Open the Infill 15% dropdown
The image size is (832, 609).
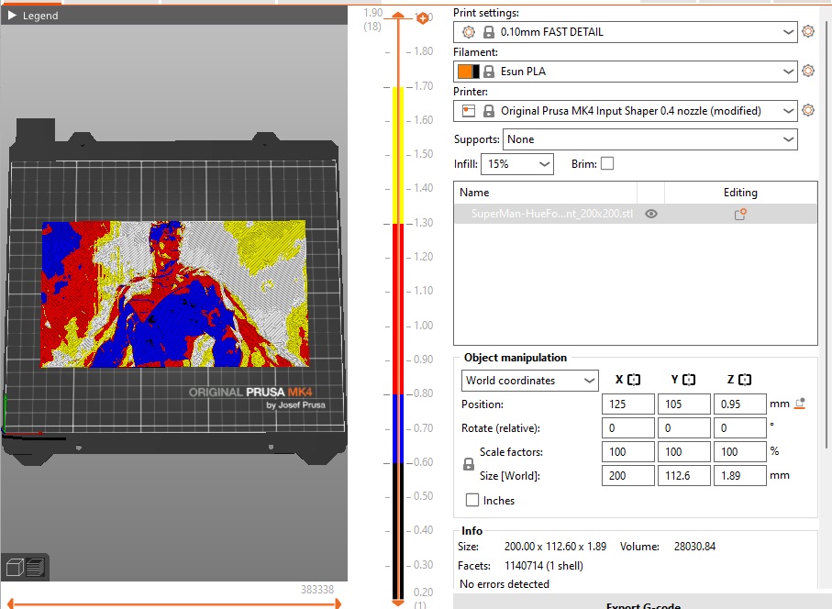click(x=516, y=164)
